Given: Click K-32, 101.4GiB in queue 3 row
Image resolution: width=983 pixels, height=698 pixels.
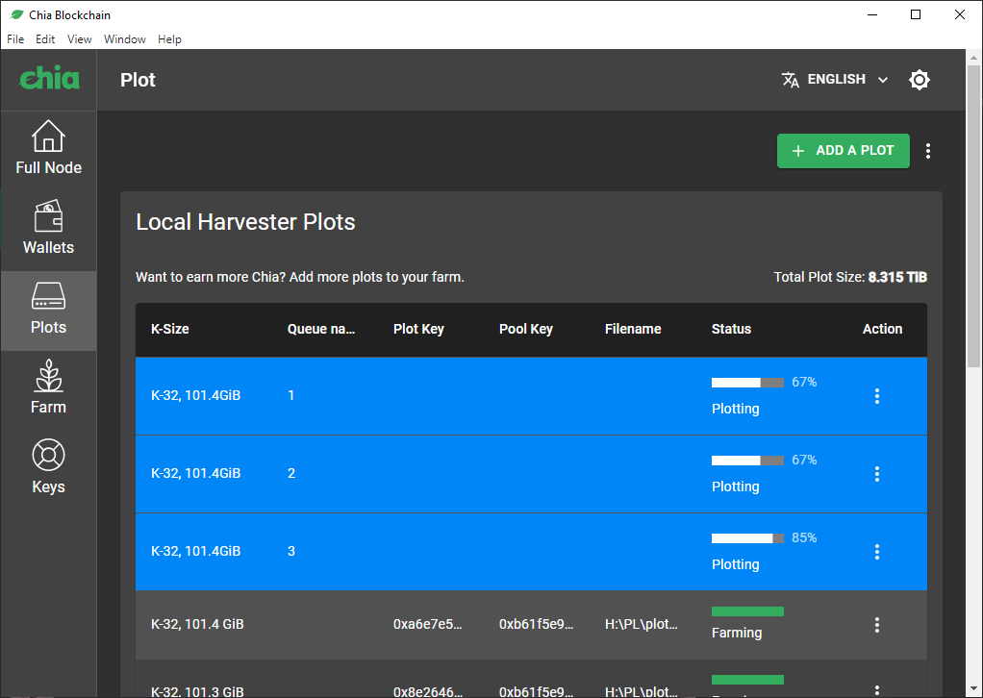Looking at the screenshot, I should tap(195, 551).
